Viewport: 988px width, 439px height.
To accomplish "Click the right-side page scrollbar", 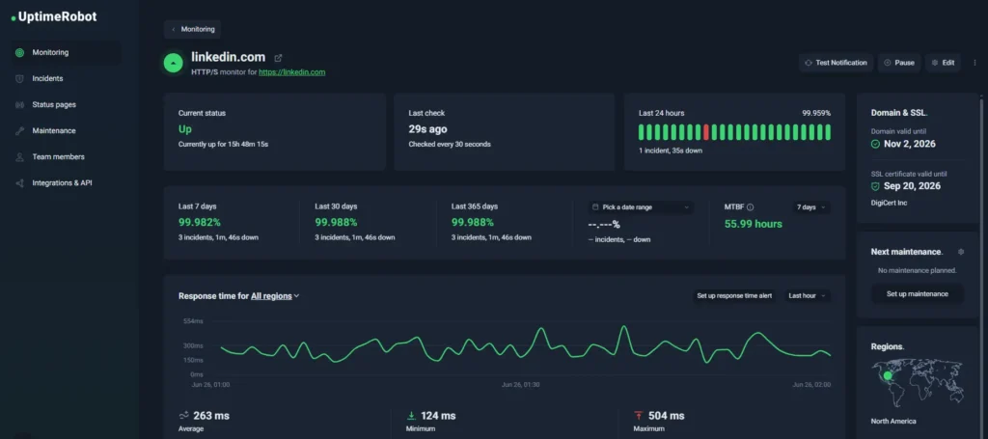I will (980, 264).
